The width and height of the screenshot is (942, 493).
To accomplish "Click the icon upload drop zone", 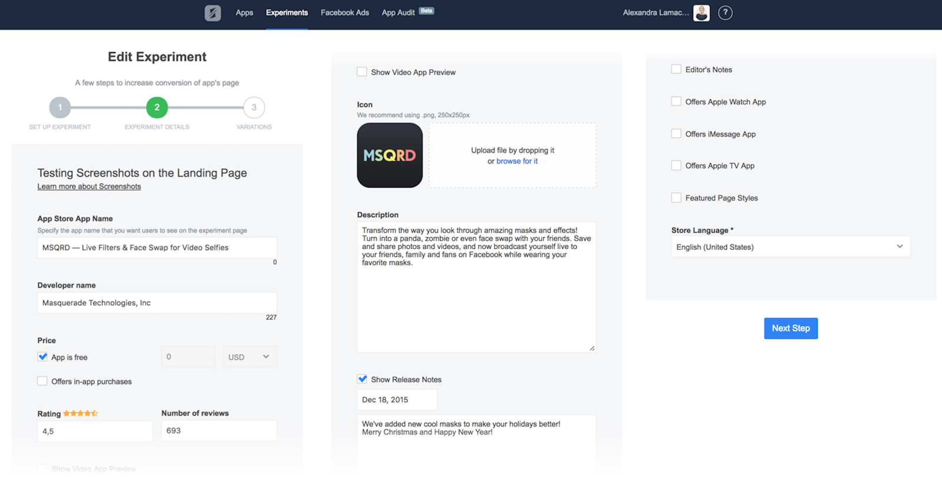I will click(x=513, y=155).
